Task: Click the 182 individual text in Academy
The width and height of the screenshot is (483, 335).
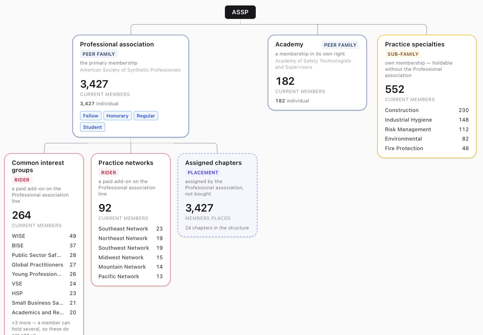Action: tap(292, 101)
